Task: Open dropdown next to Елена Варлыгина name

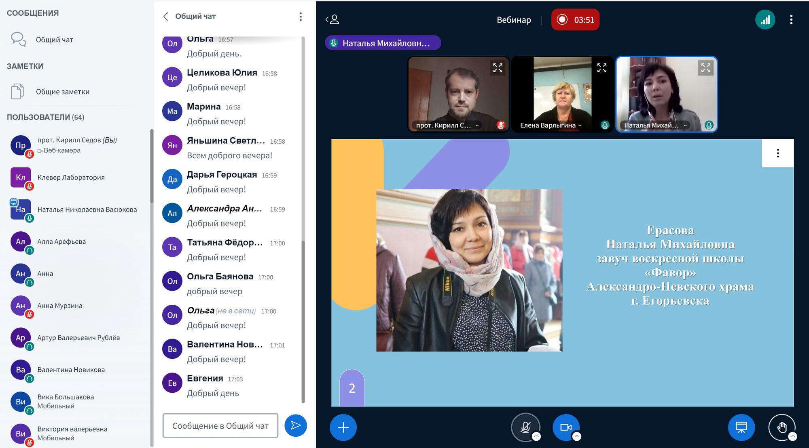Action: (x=580, y=126)
